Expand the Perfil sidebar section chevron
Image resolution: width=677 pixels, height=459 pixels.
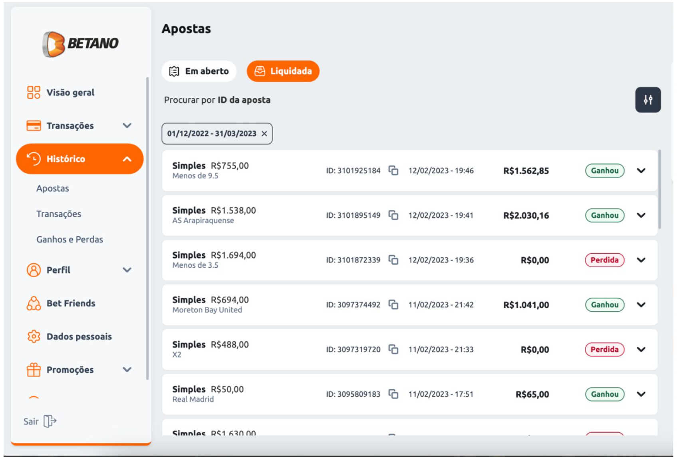click(127, 270)
